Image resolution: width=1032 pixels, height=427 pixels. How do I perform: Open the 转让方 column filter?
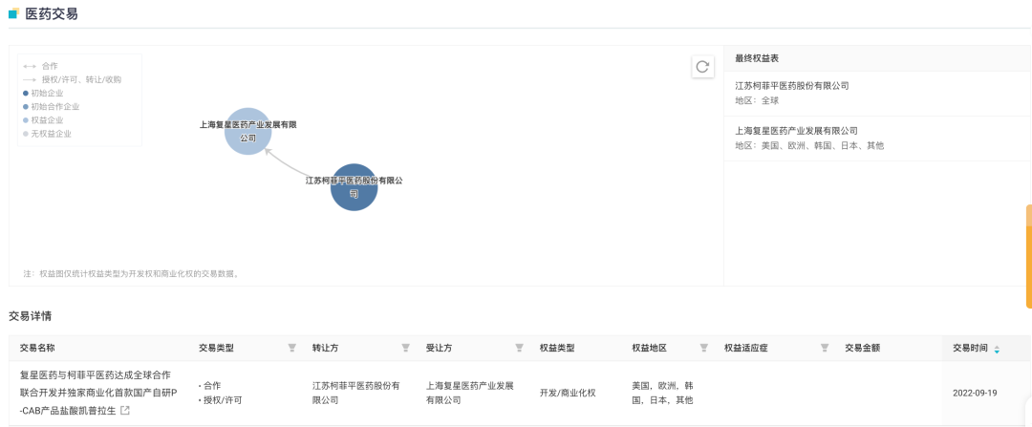point(405,348)
